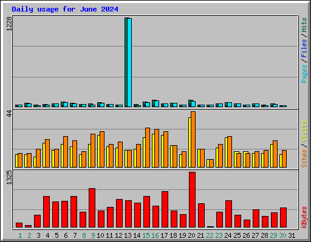Select day label 4 on the x-axis

tap(47, 235)
